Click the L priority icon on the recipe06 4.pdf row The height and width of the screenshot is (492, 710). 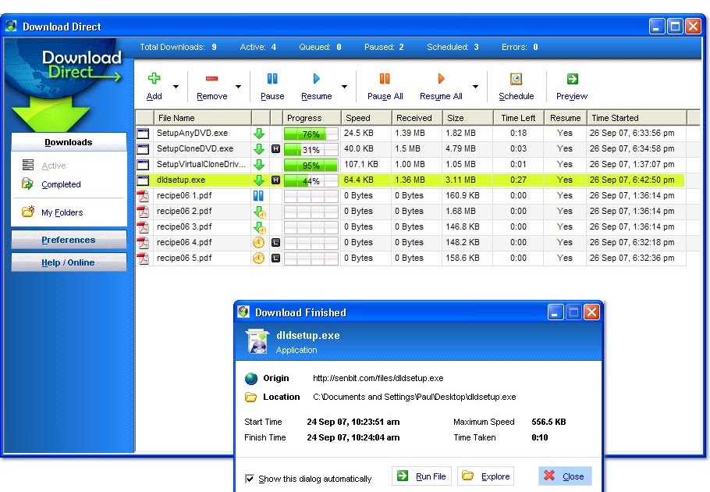pyautogui.click(x=275, y=243)
